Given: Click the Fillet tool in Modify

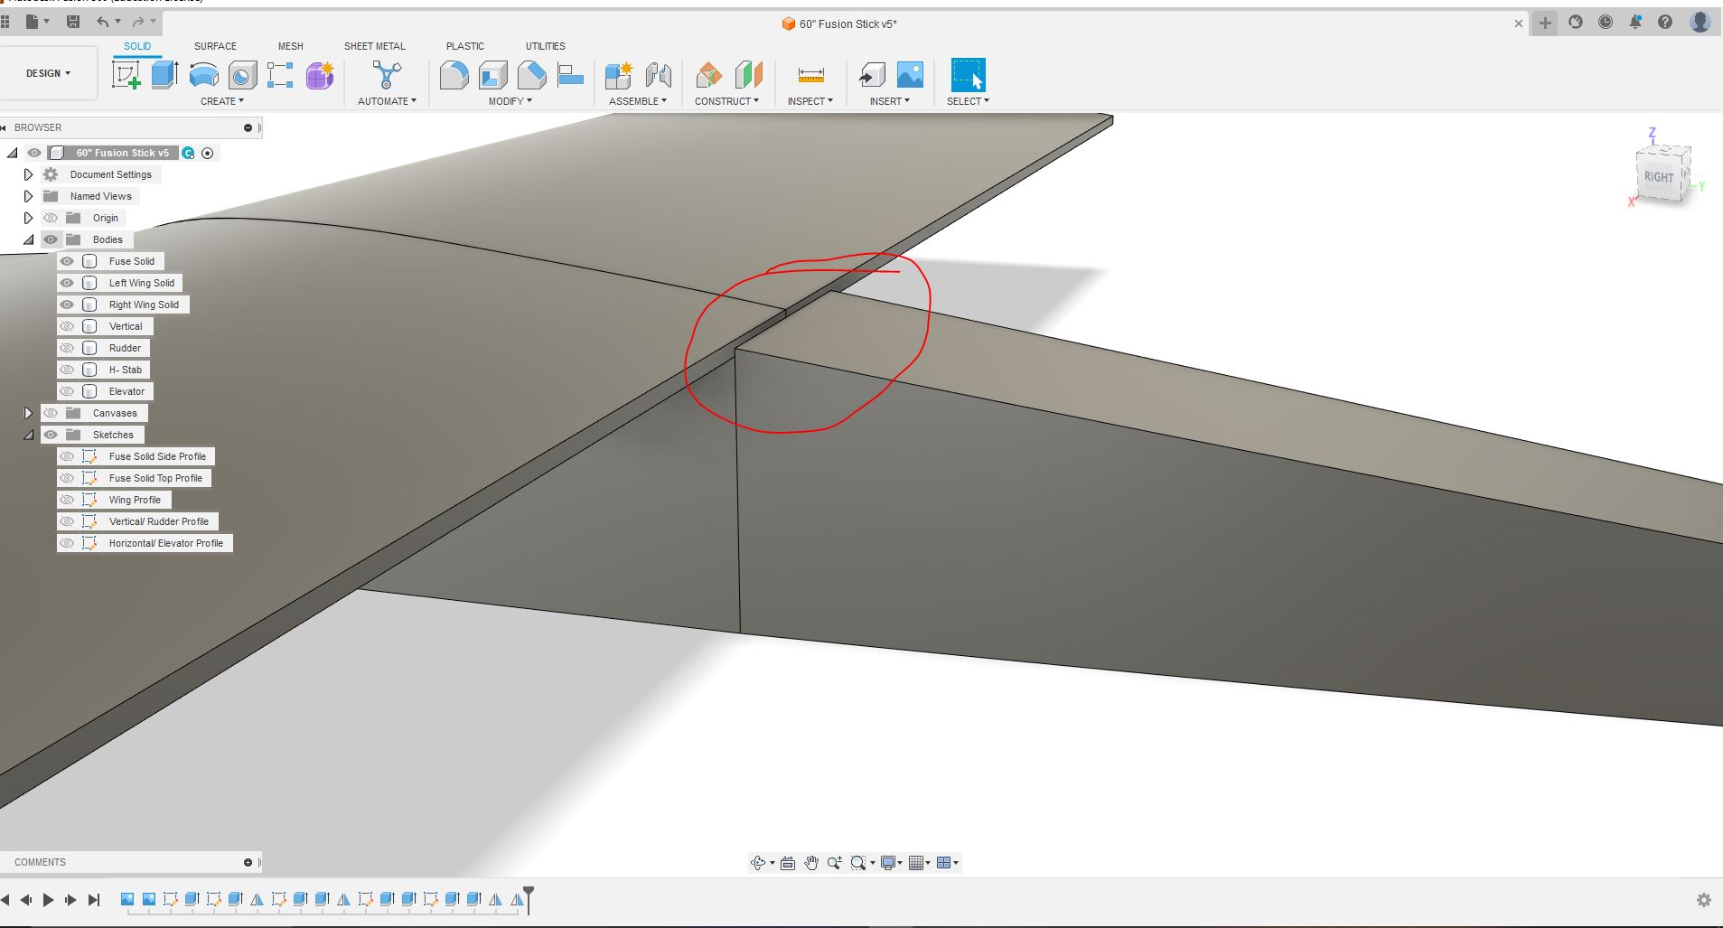Looking at the screenshot, I should click(454, 75).
